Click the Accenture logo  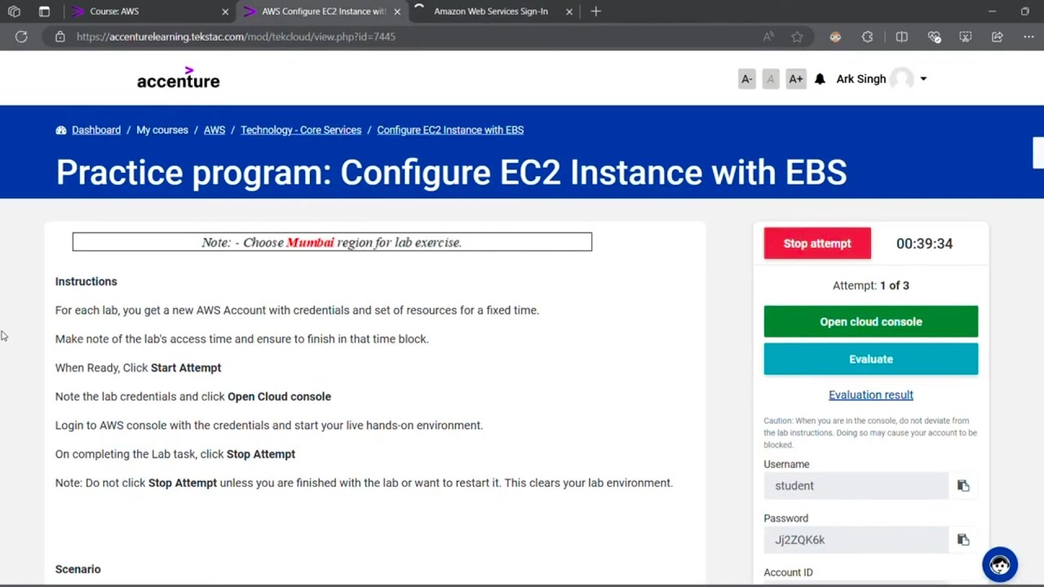178,78
